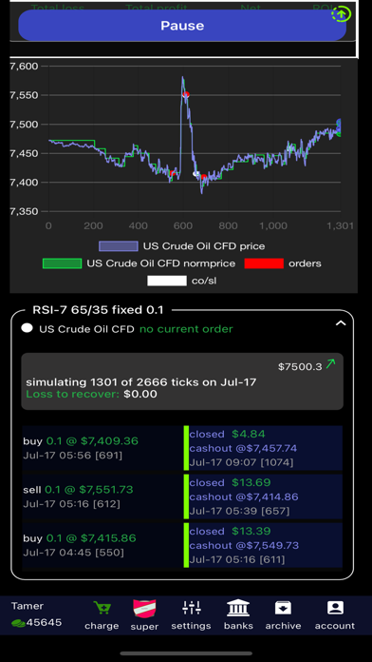Select the closed $13.69 result
The image size is (372, 662).
230,482
